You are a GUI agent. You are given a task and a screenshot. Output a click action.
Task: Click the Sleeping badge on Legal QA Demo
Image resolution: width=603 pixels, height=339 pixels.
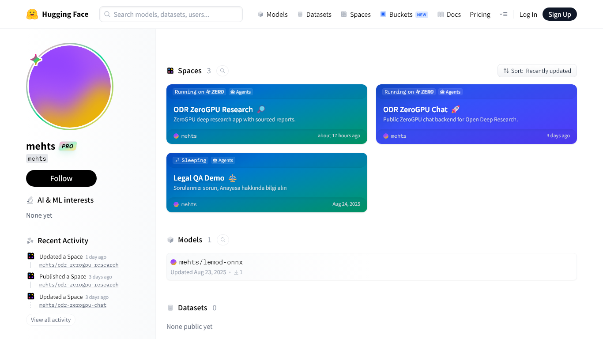[x=191, y=160]
